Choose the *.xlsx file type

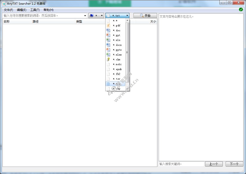click(x=116, y=55)
